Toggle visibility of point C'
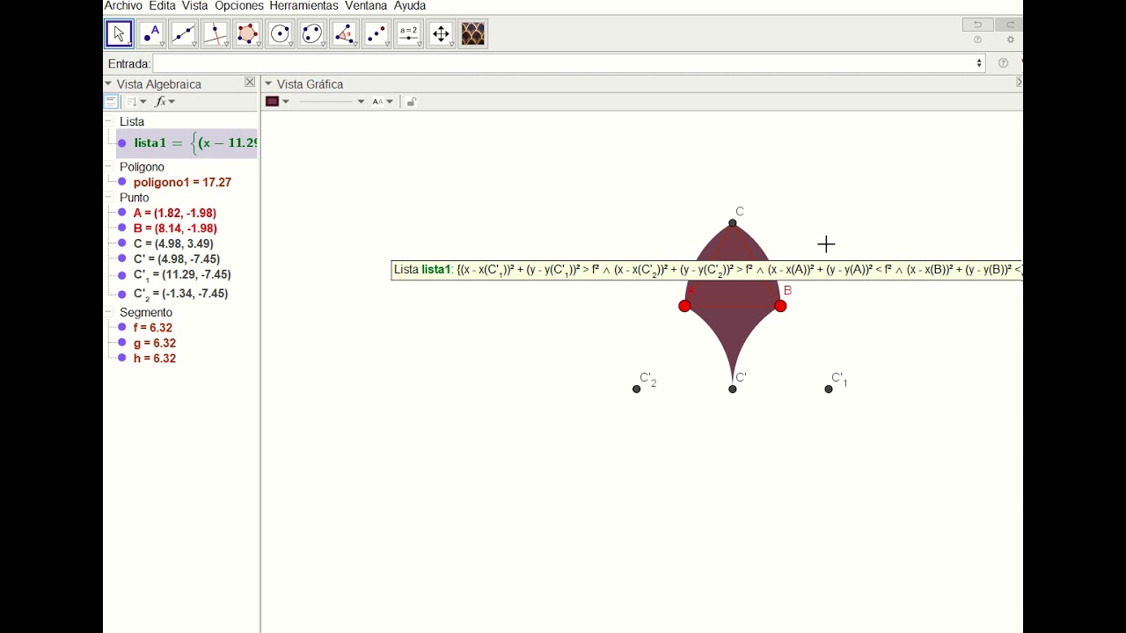The image size is (1126, 633). 122,259
